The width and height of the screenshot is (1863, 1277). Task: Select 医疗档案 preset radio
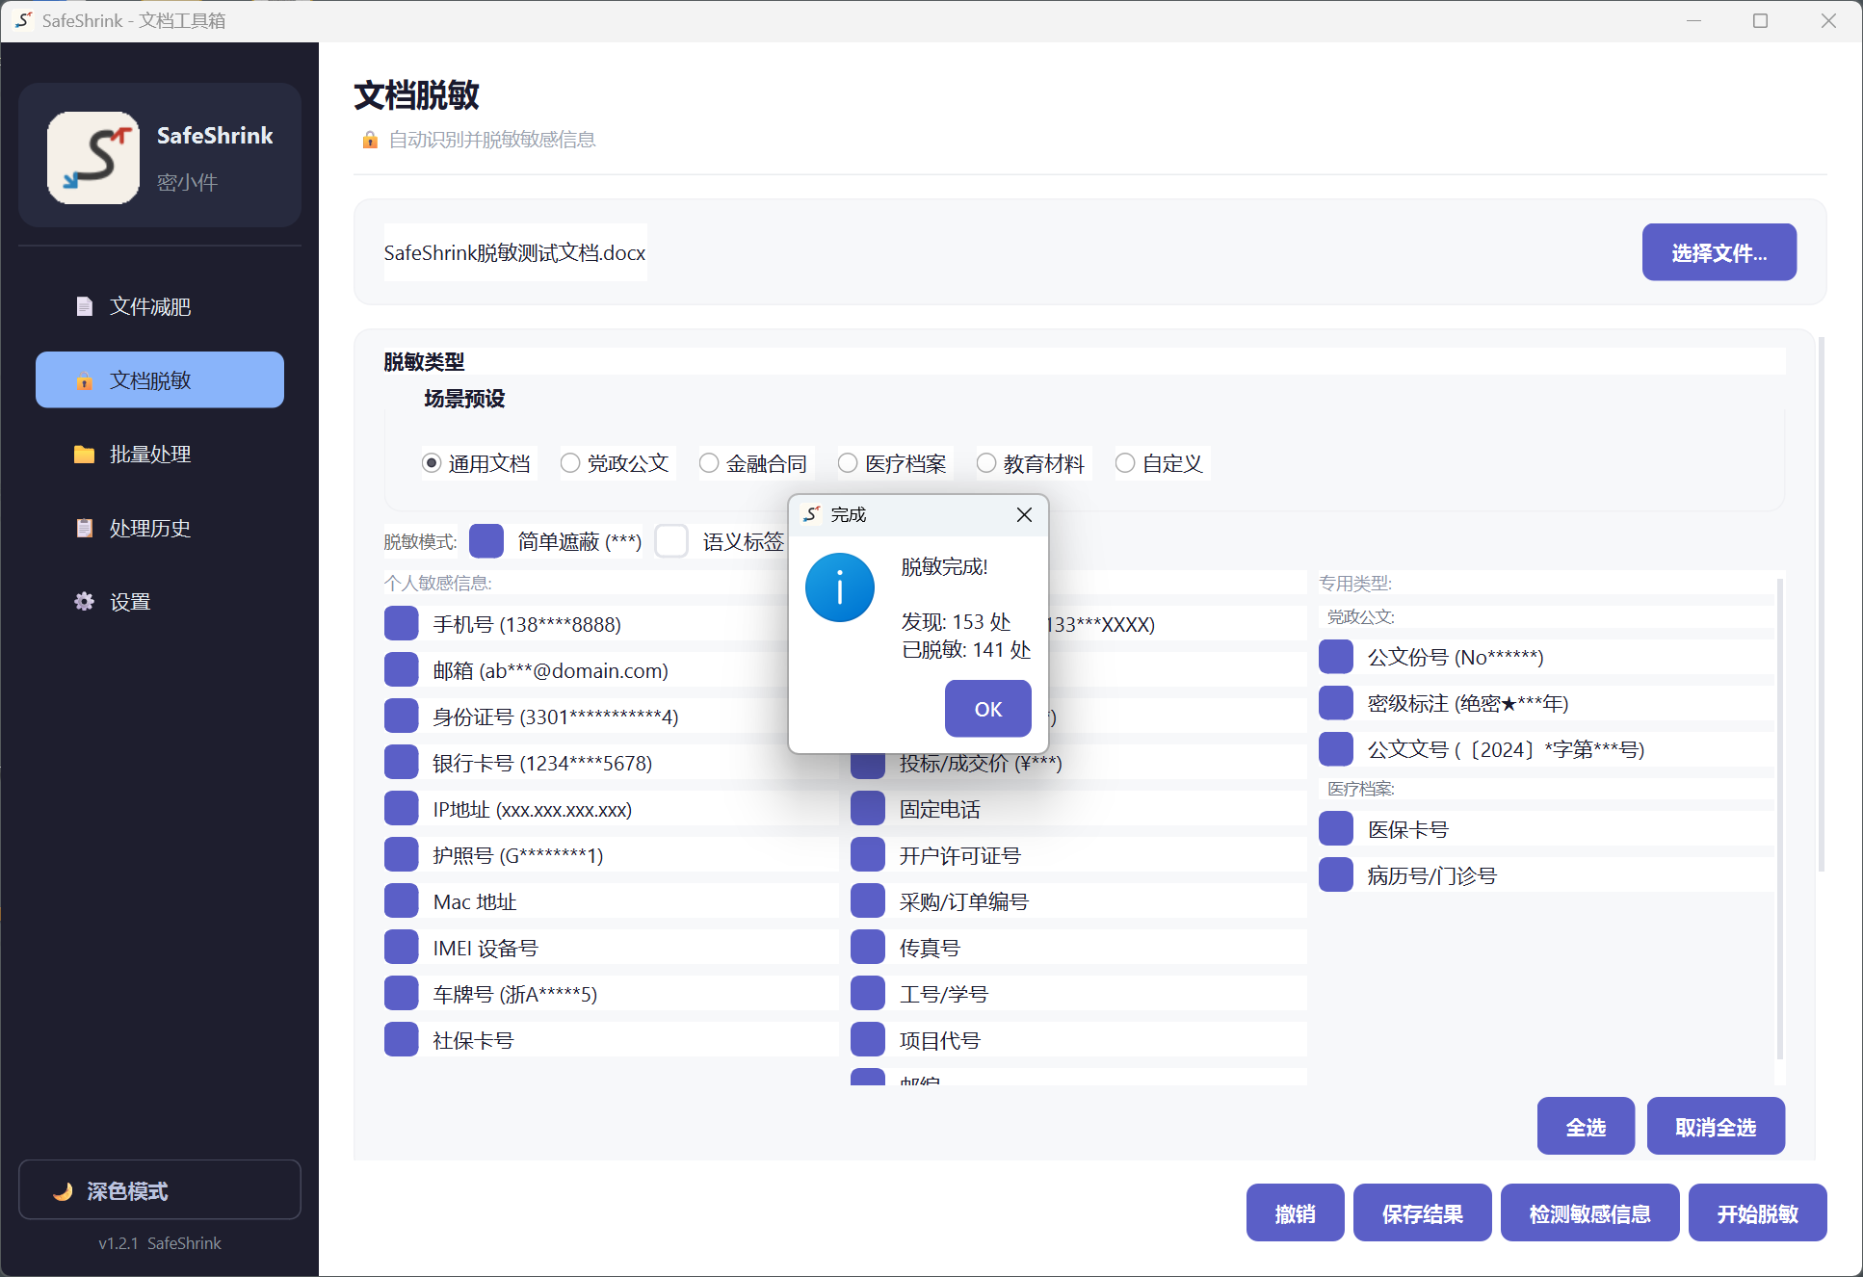848,463
